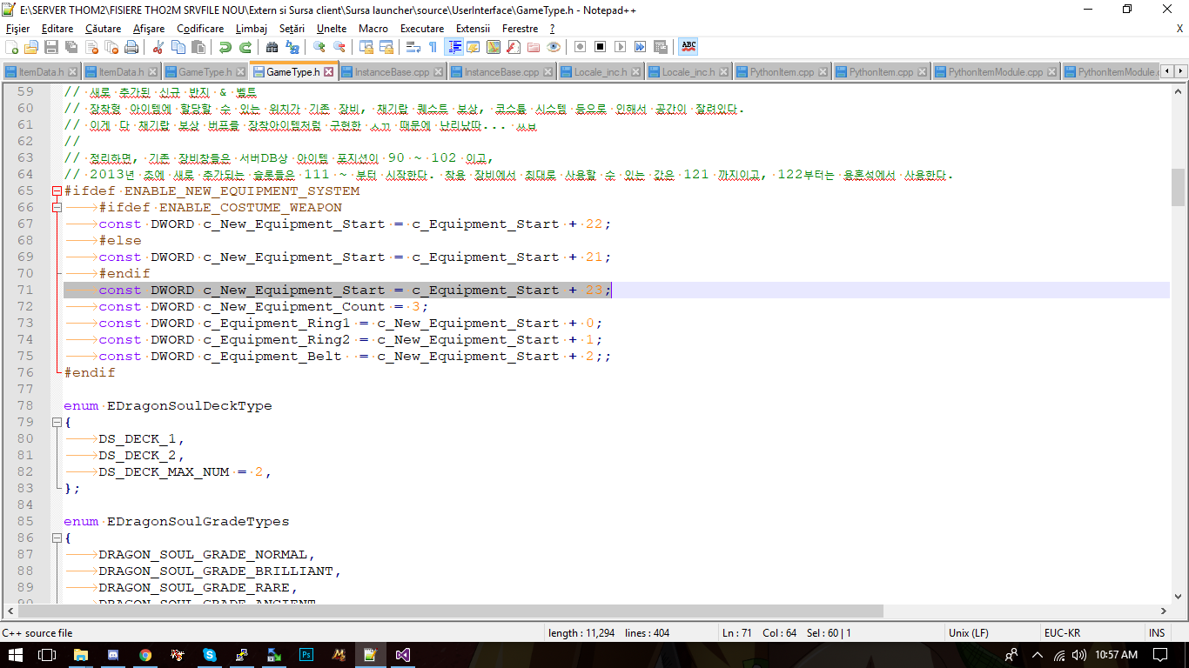The height and width of the screenshot is (668, 1189).
Task: Create a new file with toolbar icon
Action: 12,47
